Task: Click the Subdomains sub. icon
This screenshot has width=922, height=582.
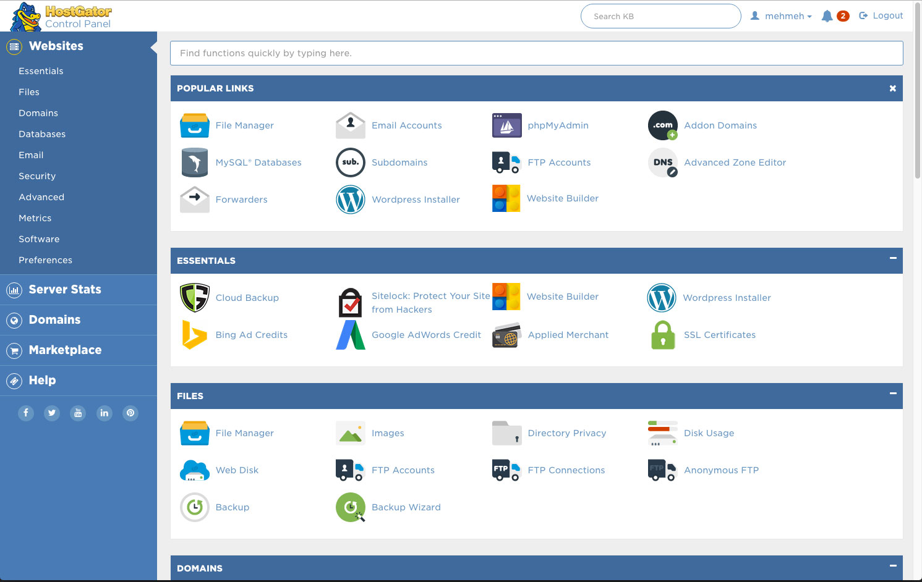Action: pos(351,162)
